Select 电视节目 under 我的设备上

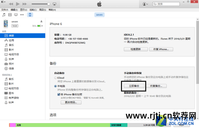click(x=23, y=89)
